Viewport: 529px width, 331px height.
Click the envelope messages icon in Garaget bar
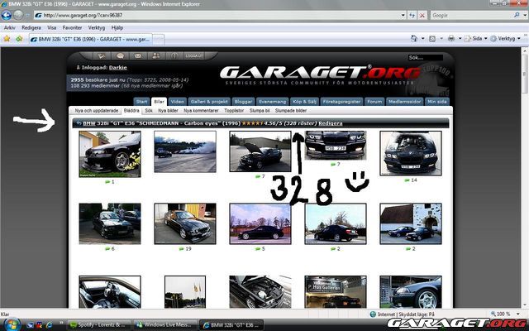pos(138,55)
